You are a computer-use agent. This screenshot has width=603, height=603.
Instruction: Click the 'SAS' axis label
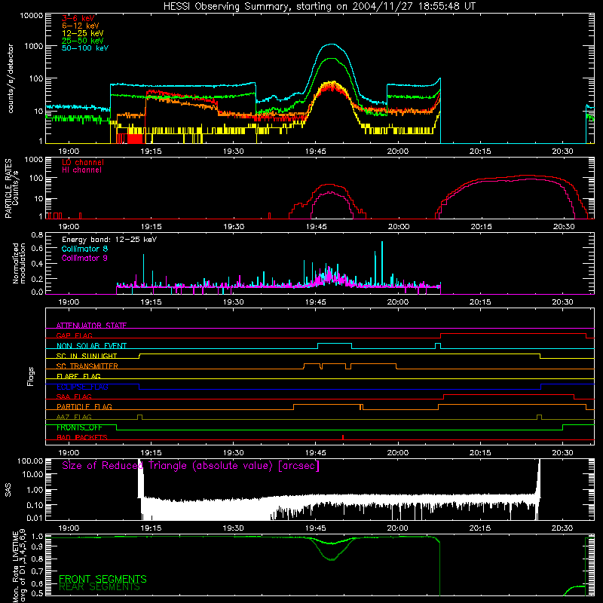point(8,491)
